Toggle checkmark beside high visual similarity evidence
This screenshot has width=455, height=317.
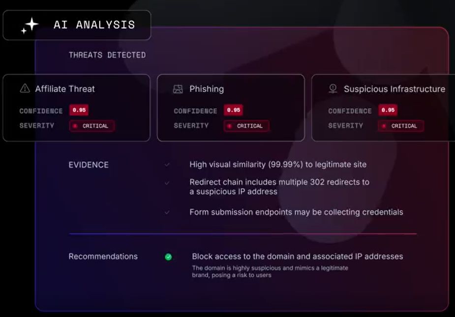click(167, 165)
